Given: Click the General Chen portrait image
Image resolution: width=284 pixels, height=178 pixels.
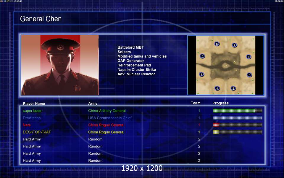Looking at the screenshot, I should click(60, 65).
